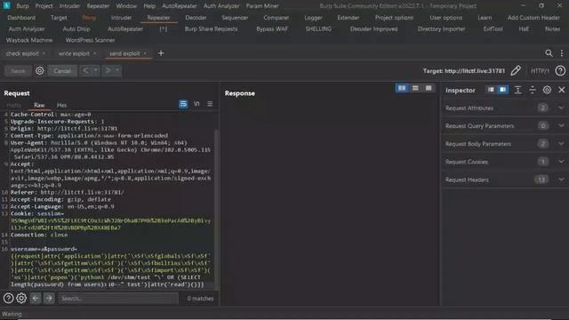Open the Help menu
569x320 pixels.
click(149, 6)
